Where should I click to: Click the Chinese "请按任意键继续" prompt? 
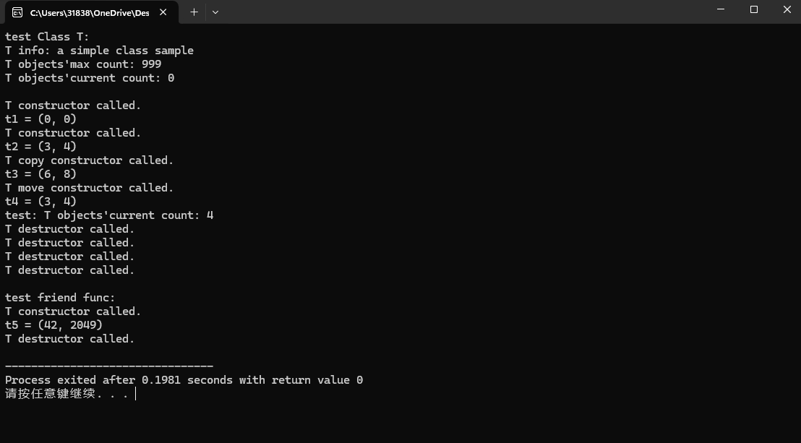point(50,393)
